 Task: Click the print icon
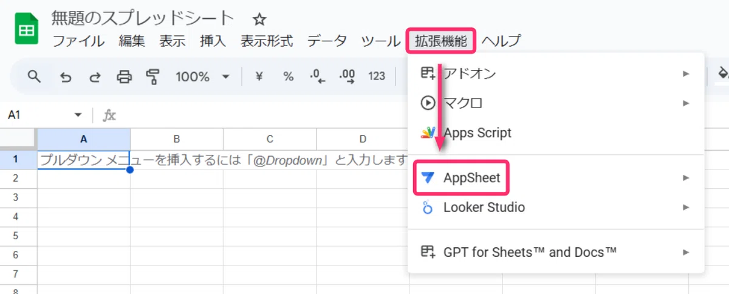(x=124, y=77)
